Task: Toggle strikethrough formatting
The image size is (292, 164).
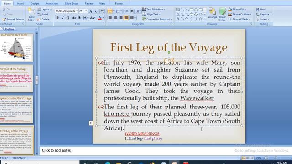Action: pyautogui.click(x=74, y=18)
